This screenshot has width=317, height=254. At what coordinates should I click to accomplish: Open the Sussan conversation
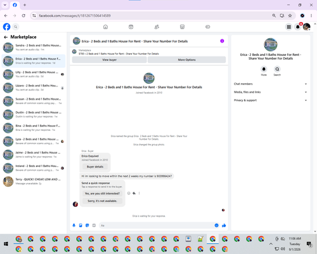tap(34, 101)
